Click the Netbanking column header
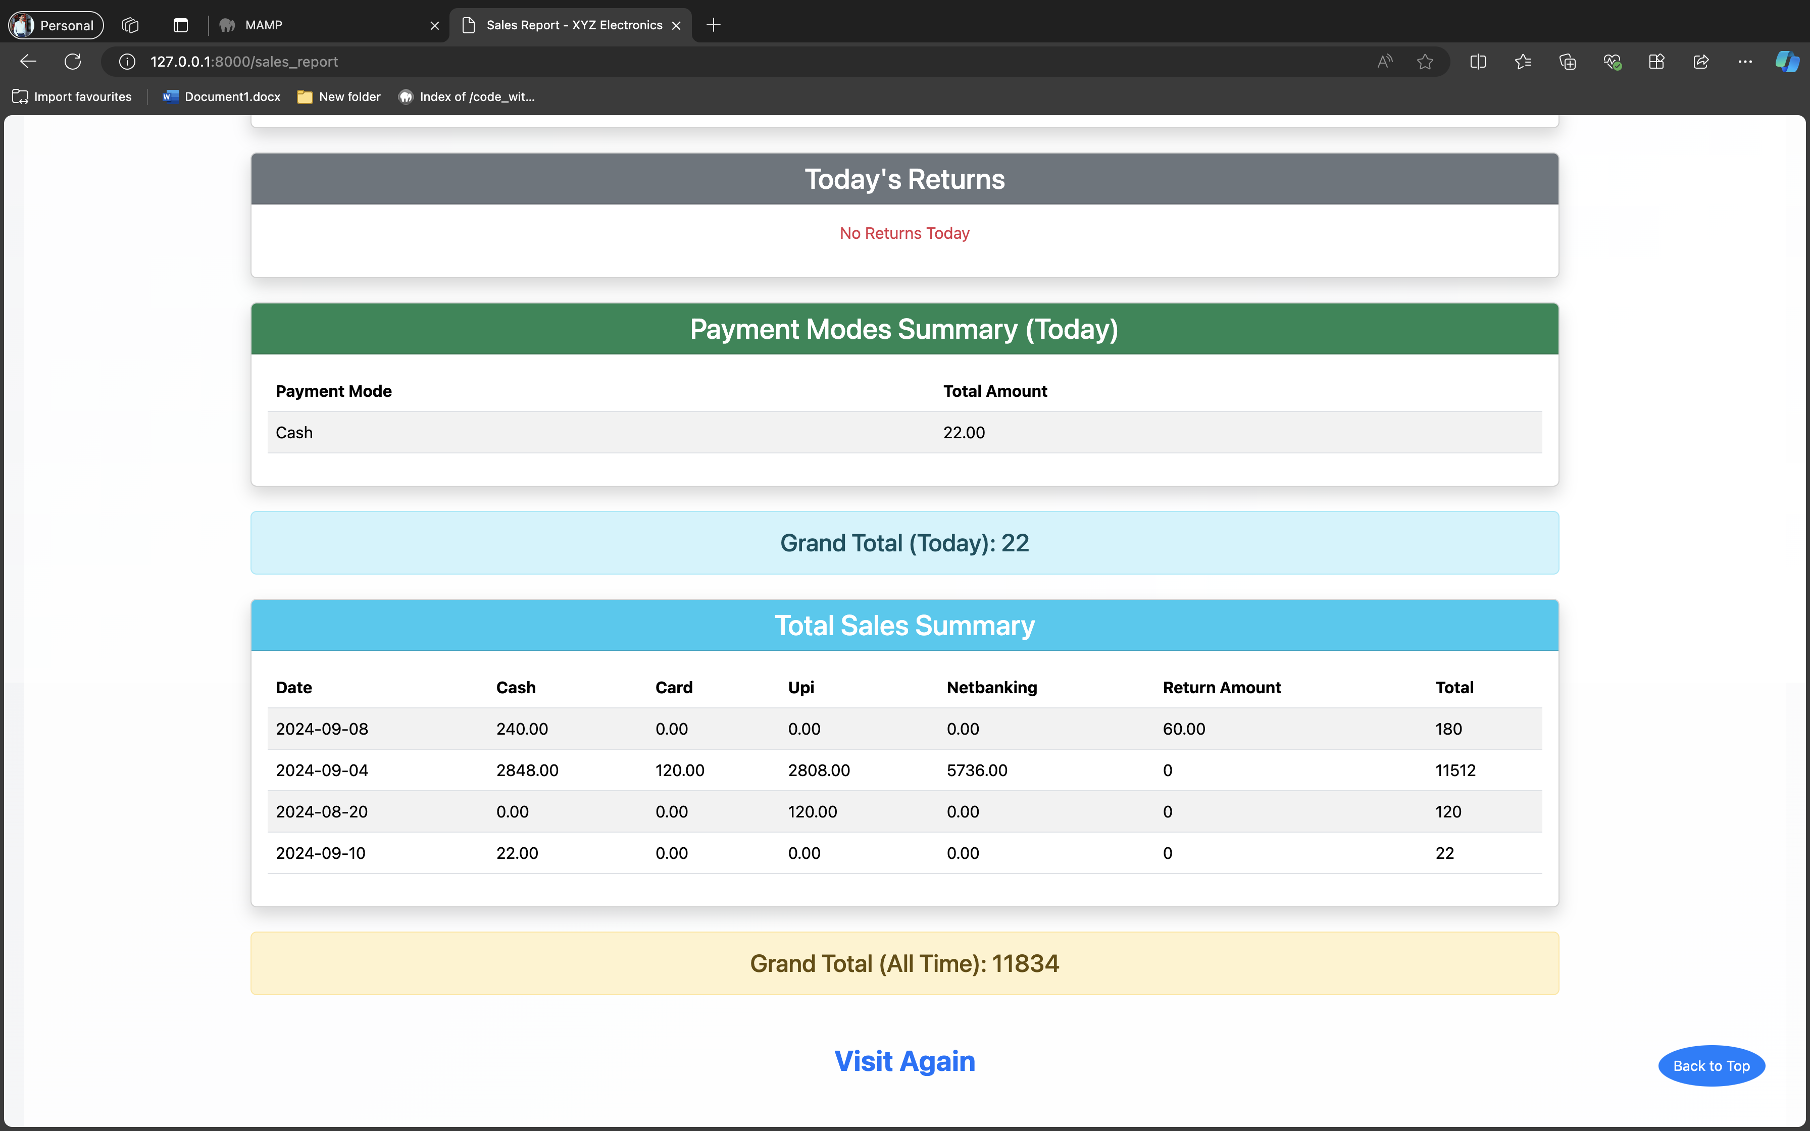1810x1131 pixels. [x=992, y=687]
